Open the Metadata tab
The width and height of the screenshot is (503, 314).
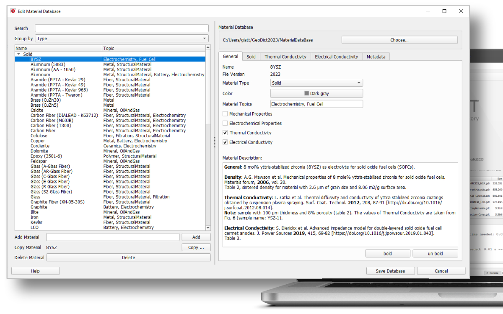376,56
